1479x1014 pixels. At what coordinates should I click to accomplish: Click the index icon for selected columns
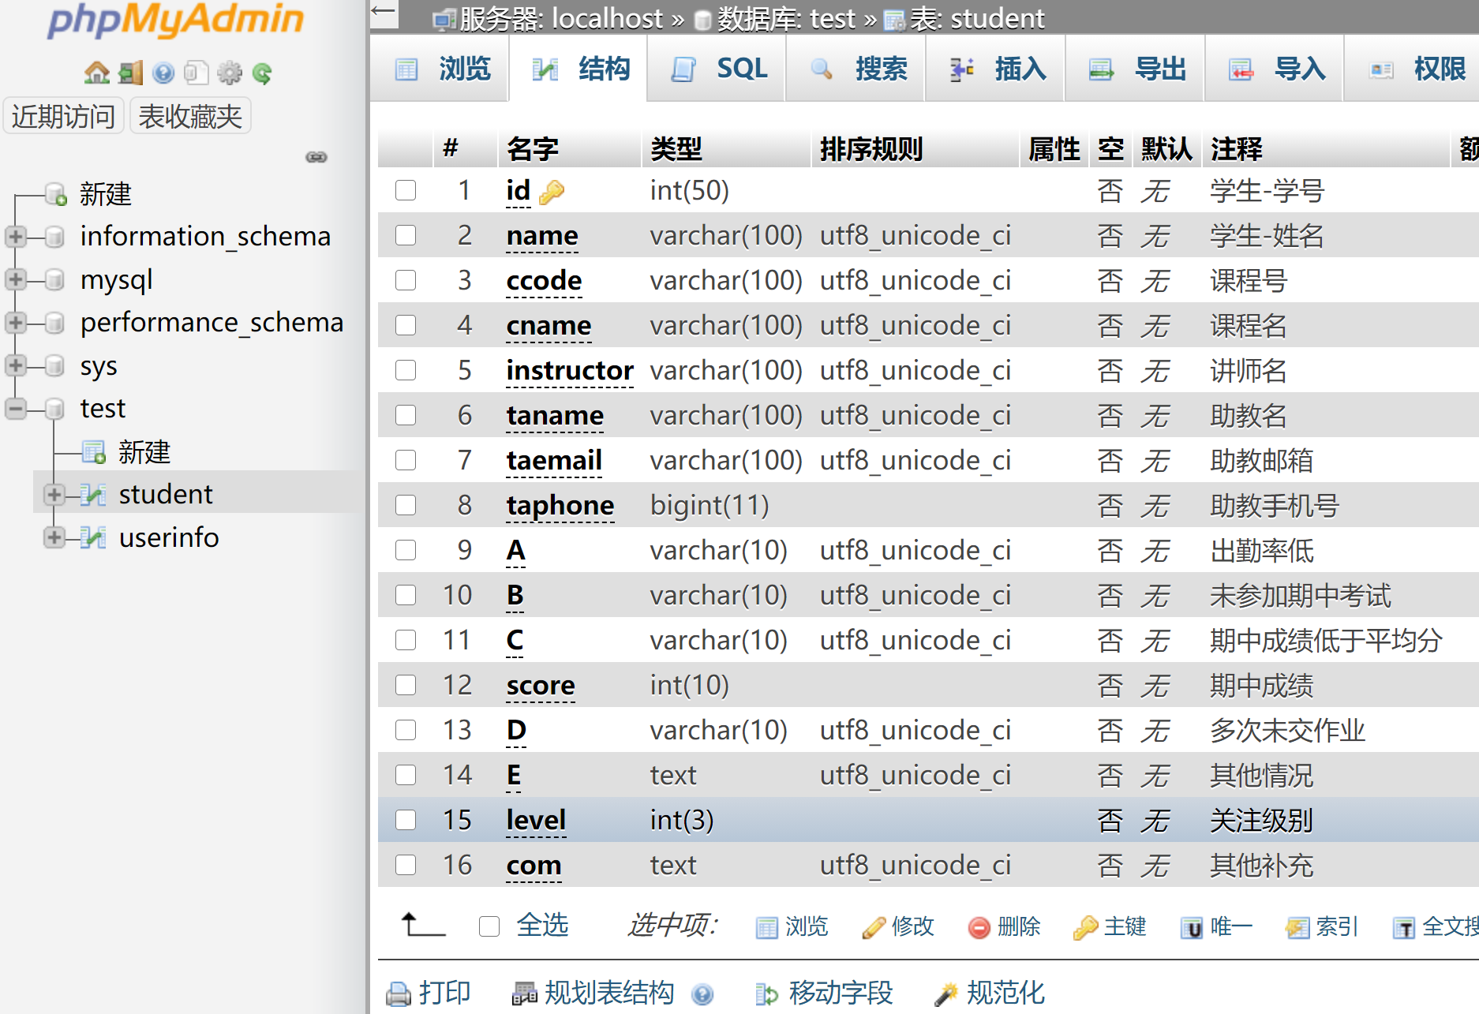click(x=1297, y=927)
